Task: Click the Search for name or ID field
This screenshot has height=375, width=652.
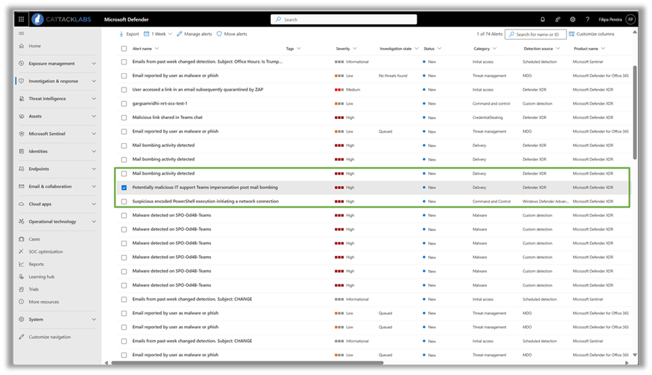Action: pyautogui.click(x=536, y=34)
